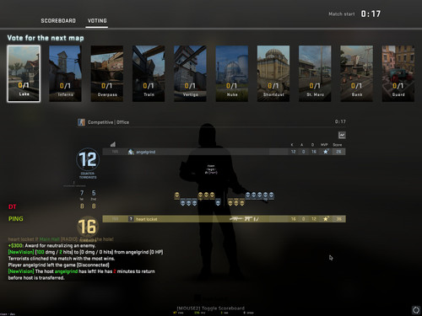Click the D column header

coord(312,145)
